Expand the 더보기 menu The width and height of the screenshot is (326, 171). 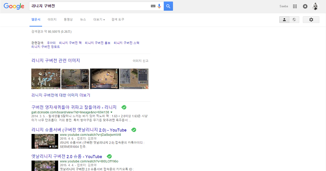[x=99, y=19]
